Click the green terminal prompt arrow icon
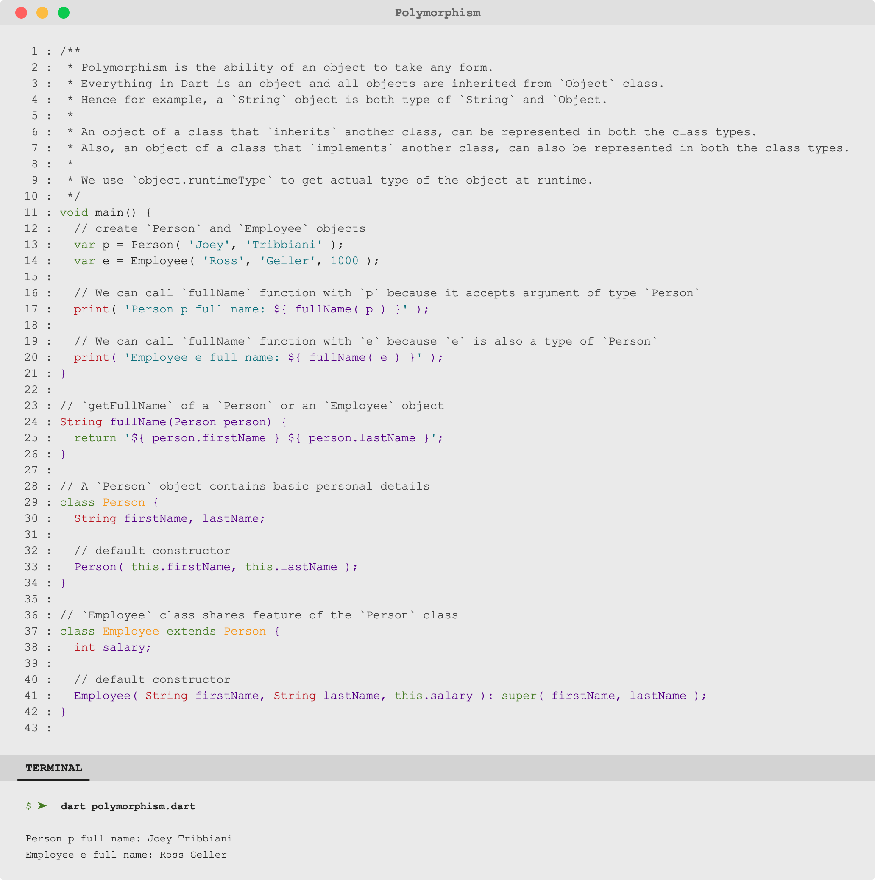Screen dimensions: 875x880 point(42,806)
